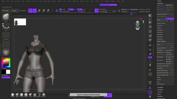Viewport: 177px width, 99px height.
Task: Click the Close Holes button
Action: (170, 55)
